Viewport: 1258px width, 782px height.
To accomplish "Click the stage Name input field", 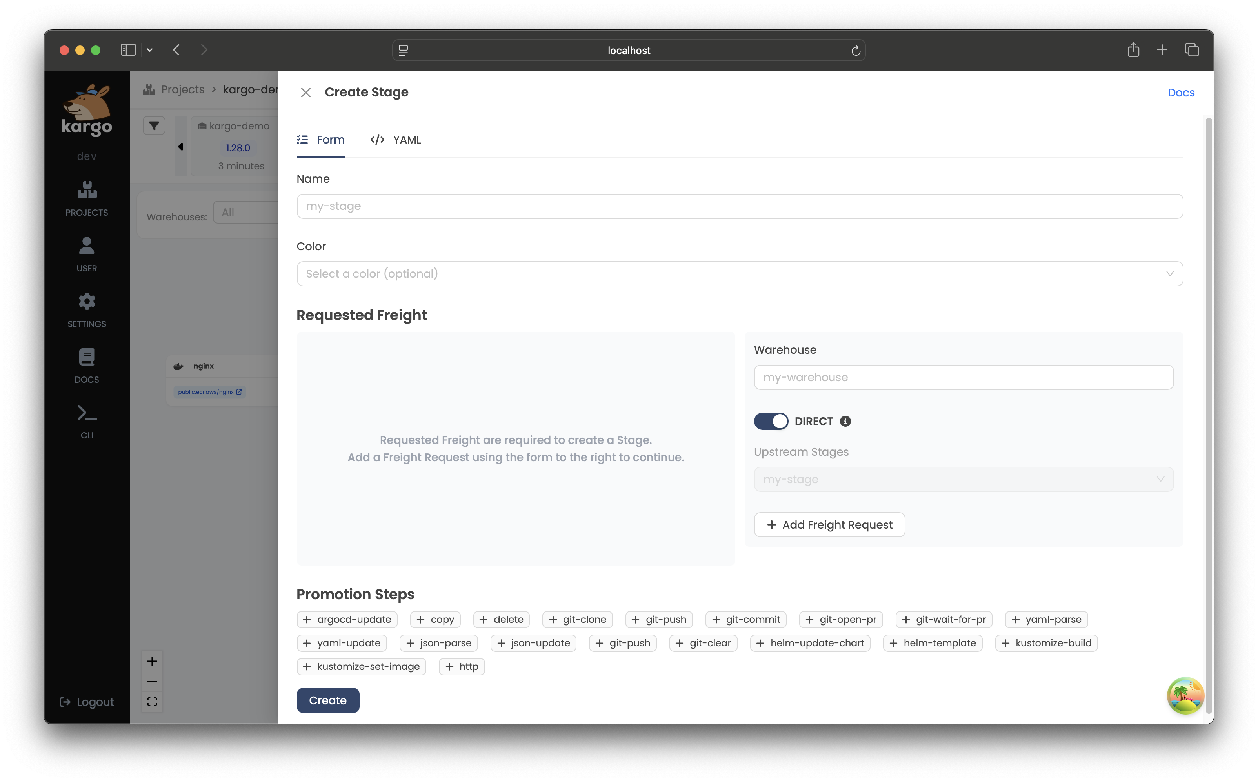I will [740, 206].
